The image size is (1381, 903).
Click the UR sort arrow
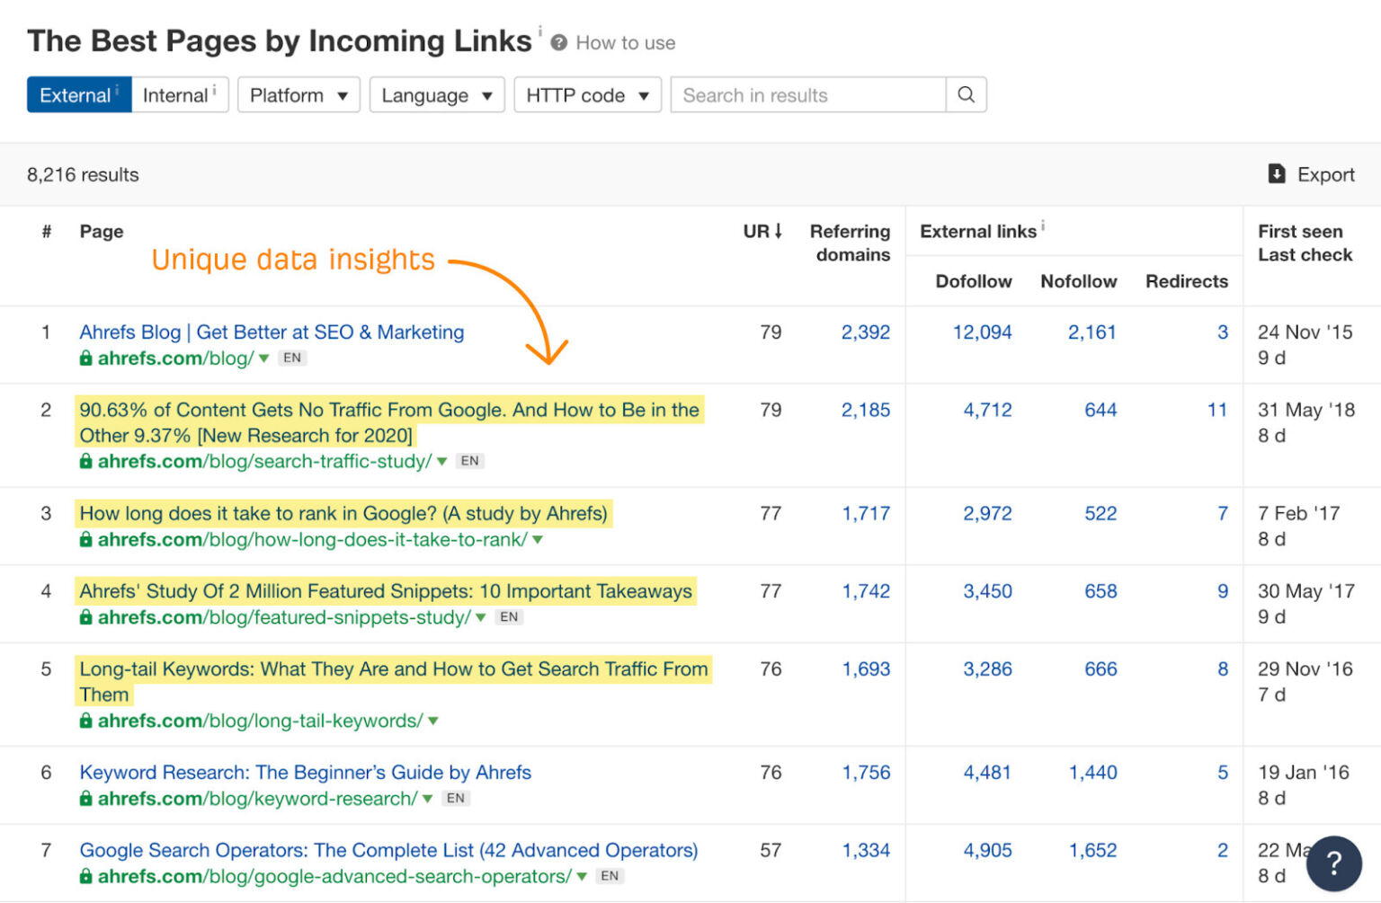pos(779,231)
